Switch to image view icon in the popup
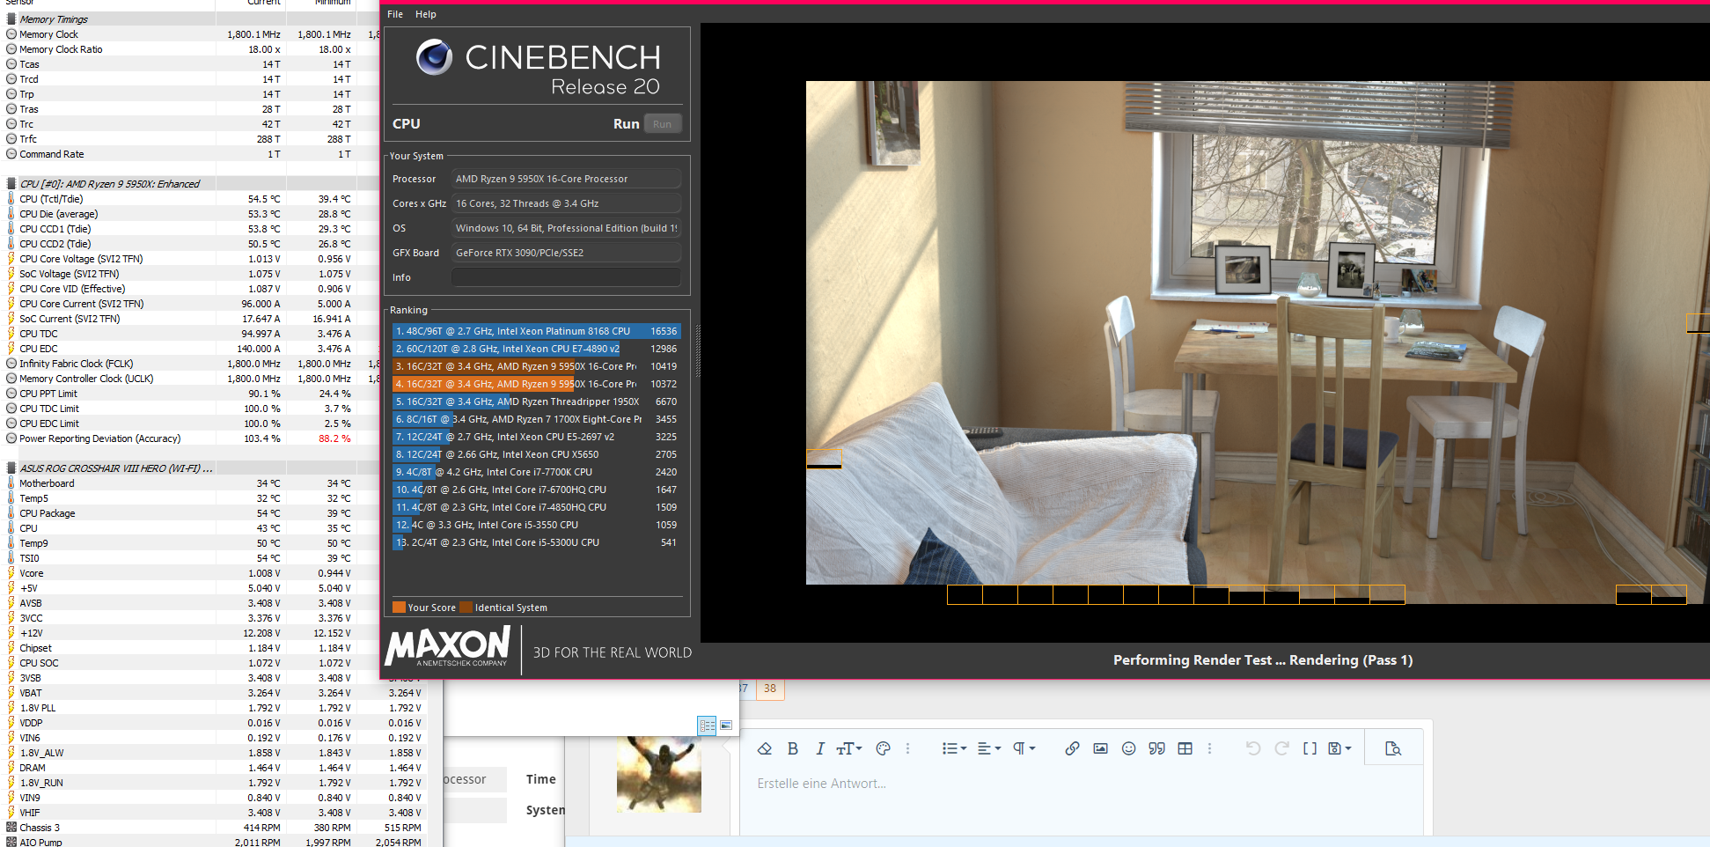The height and width of the screenshot is (847, 1710). (x=726, y=725)
